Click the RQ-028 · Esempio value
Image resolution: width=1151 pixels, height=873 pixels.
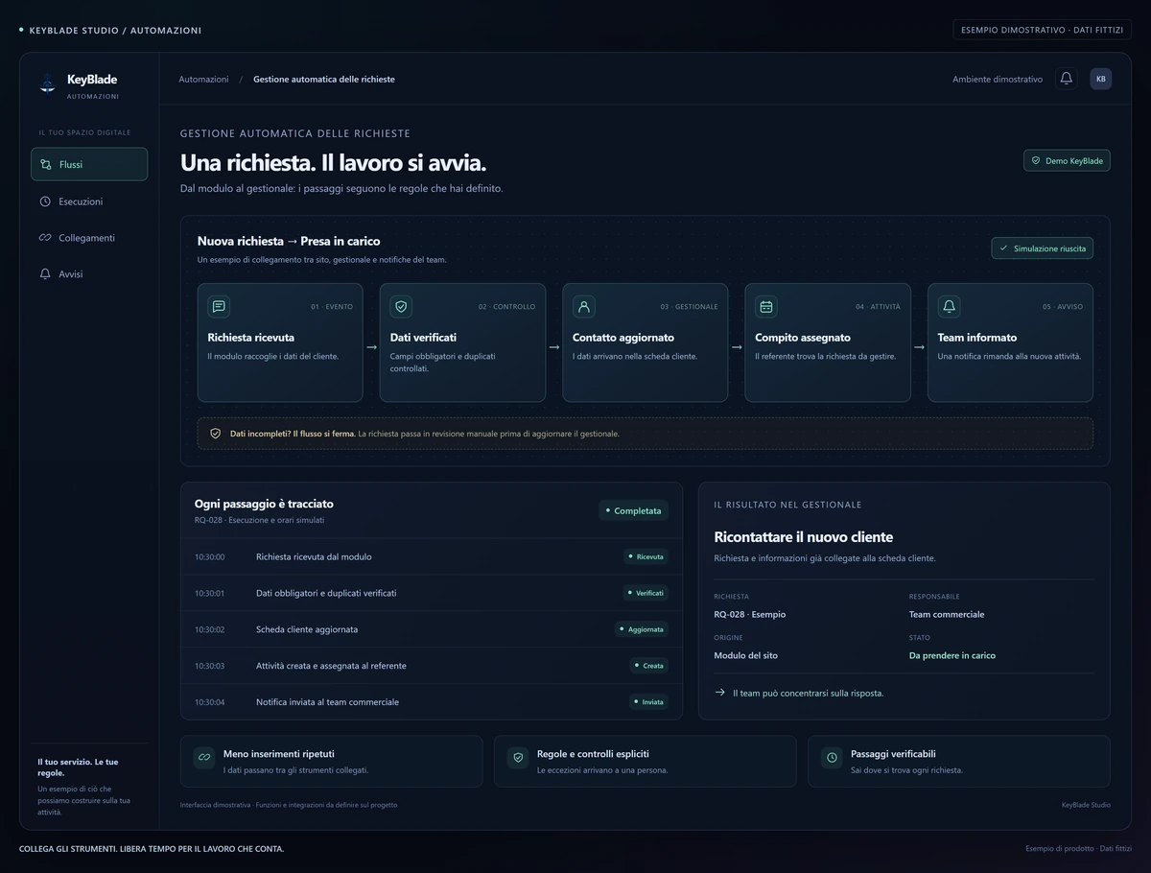pyautogui.click(x=749, y=614)
